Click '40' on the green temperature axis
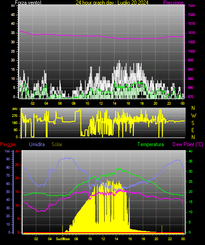 pos(190,151)
